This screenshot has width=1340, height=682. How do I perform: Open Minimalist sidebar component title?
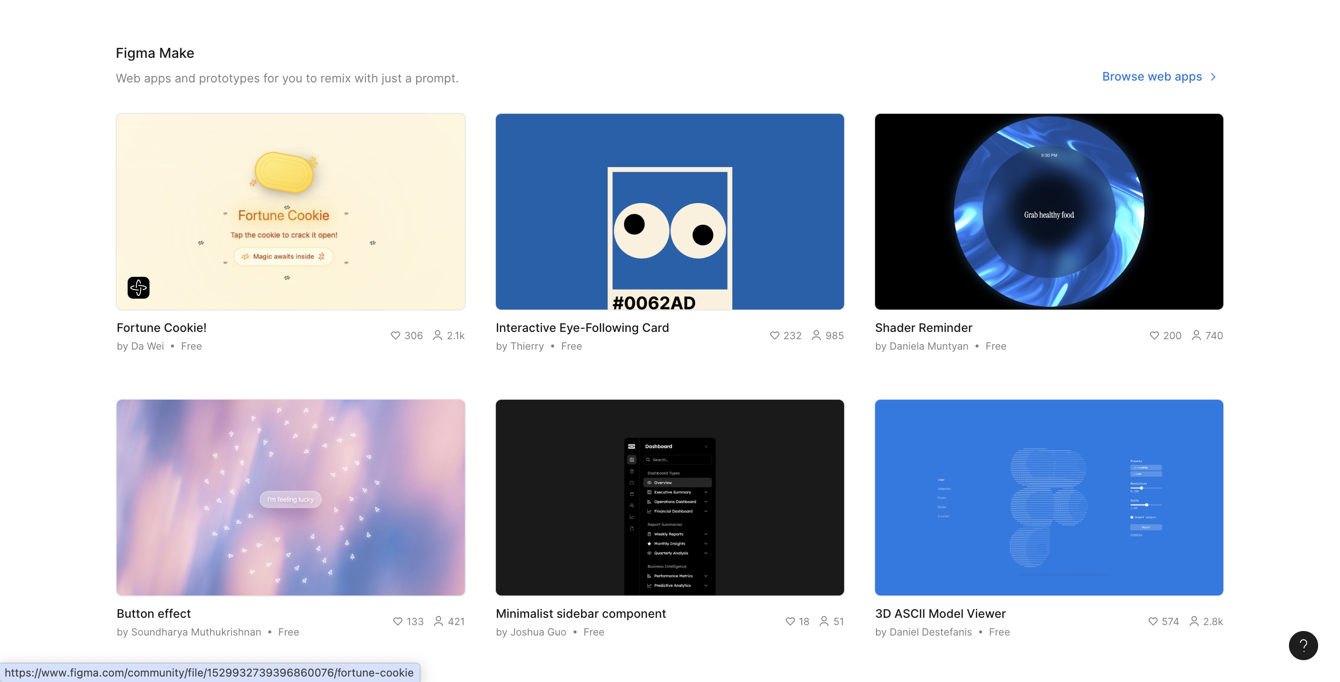coord(581,613)
